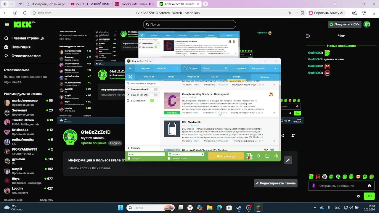Open BSL Shaders16 thumbnail
Screen dimensions: 379x213
pyautogui.click(x=172, y=129)
